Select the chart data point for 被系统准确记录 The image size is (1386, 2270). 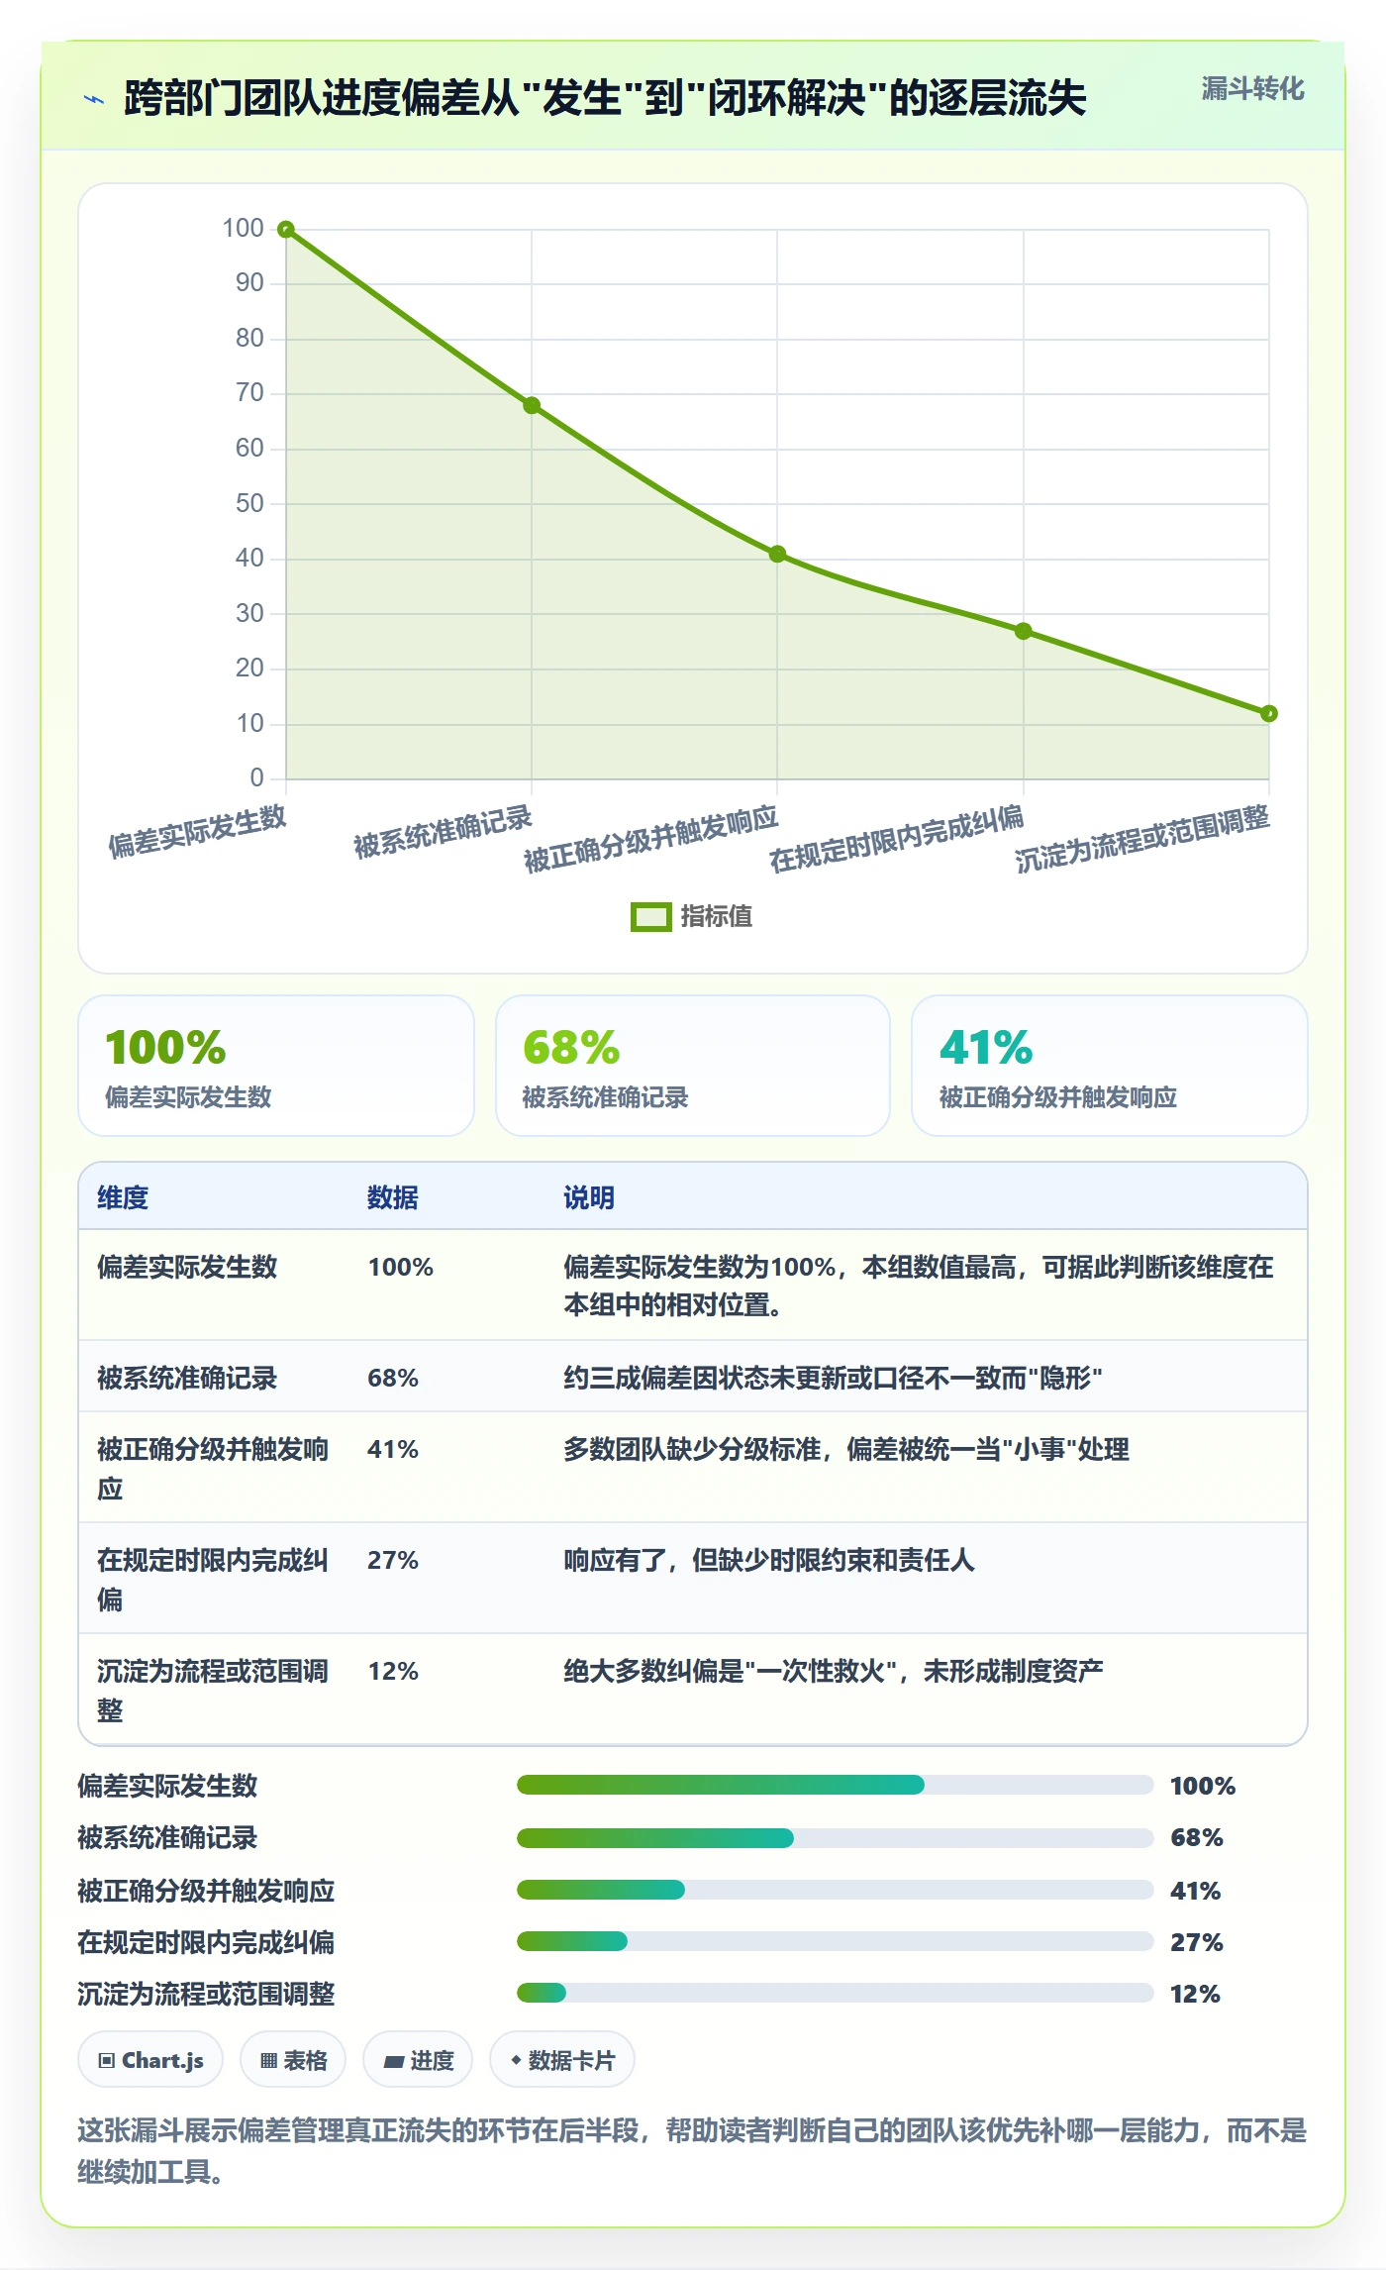click(532, 405)
